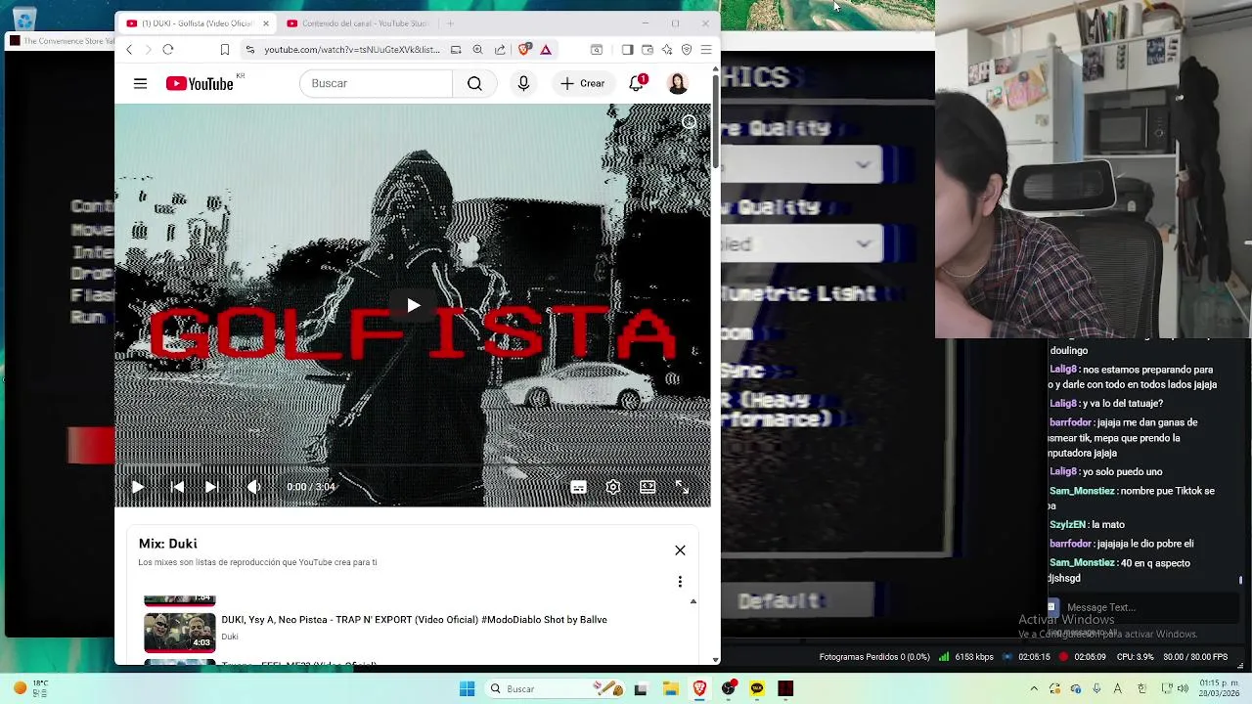Toggle the browser sidebar panel

(x=628, y=50)
